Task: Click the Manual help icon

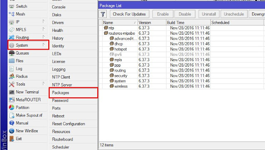Action: pyautogui.click(x=12, y=123)
